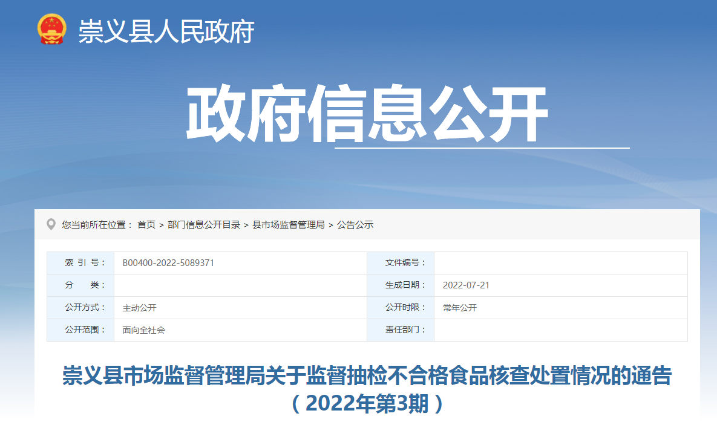Click the 分类 label cell
Viewport: 717px width, 422px height.
[x=80, y=285]
